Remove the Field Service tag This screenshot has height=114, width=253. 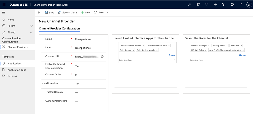(133, 50)
